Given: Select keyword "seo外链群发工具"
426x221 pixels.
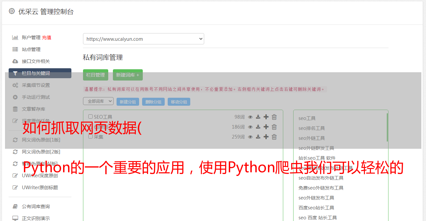Looking at the screenshot, I should (x=316, y=148).
